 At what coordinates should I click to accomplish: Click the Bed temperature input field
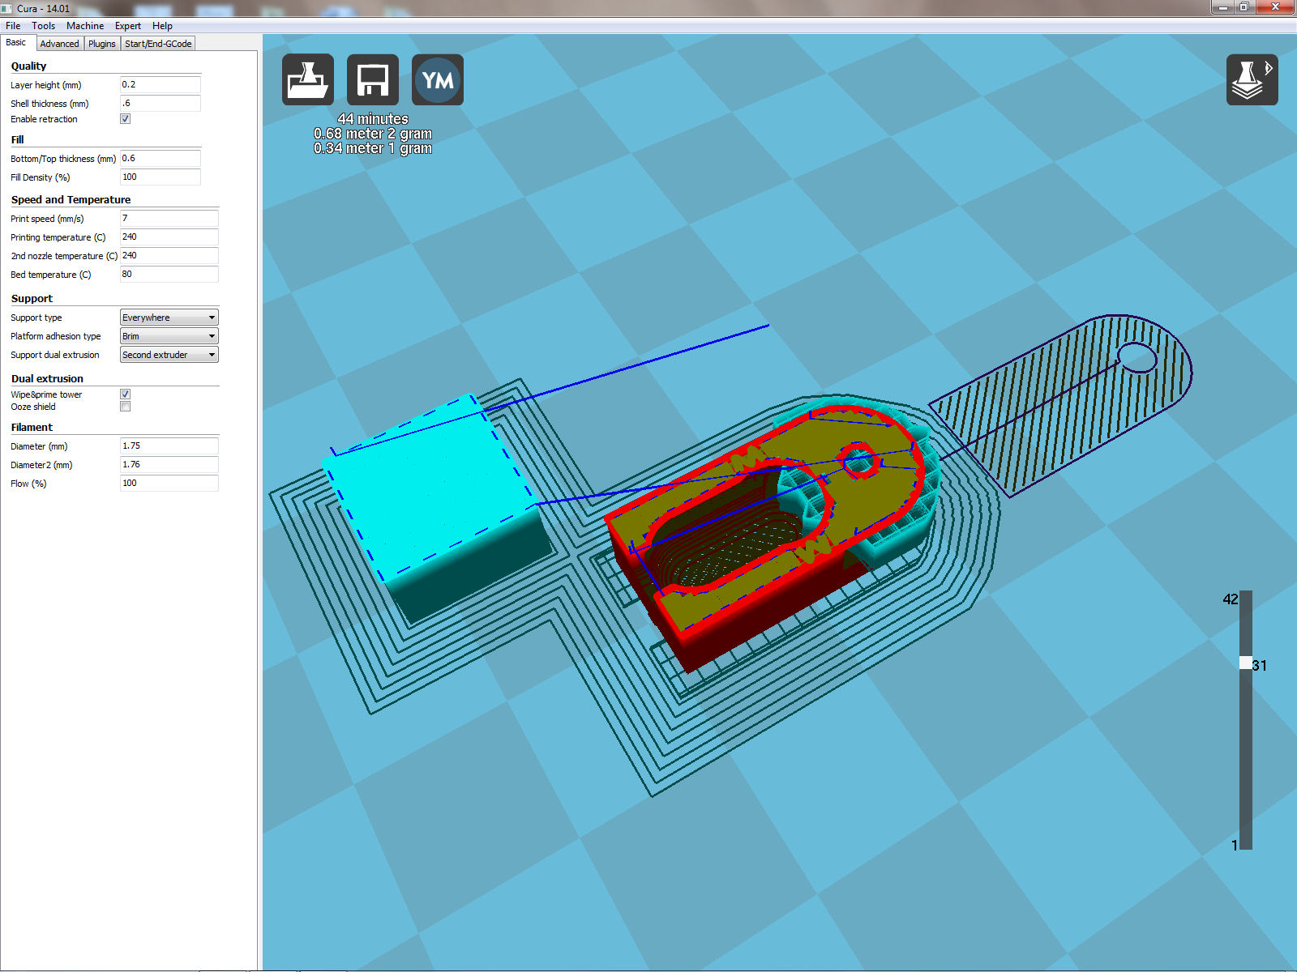pos(169,275)
